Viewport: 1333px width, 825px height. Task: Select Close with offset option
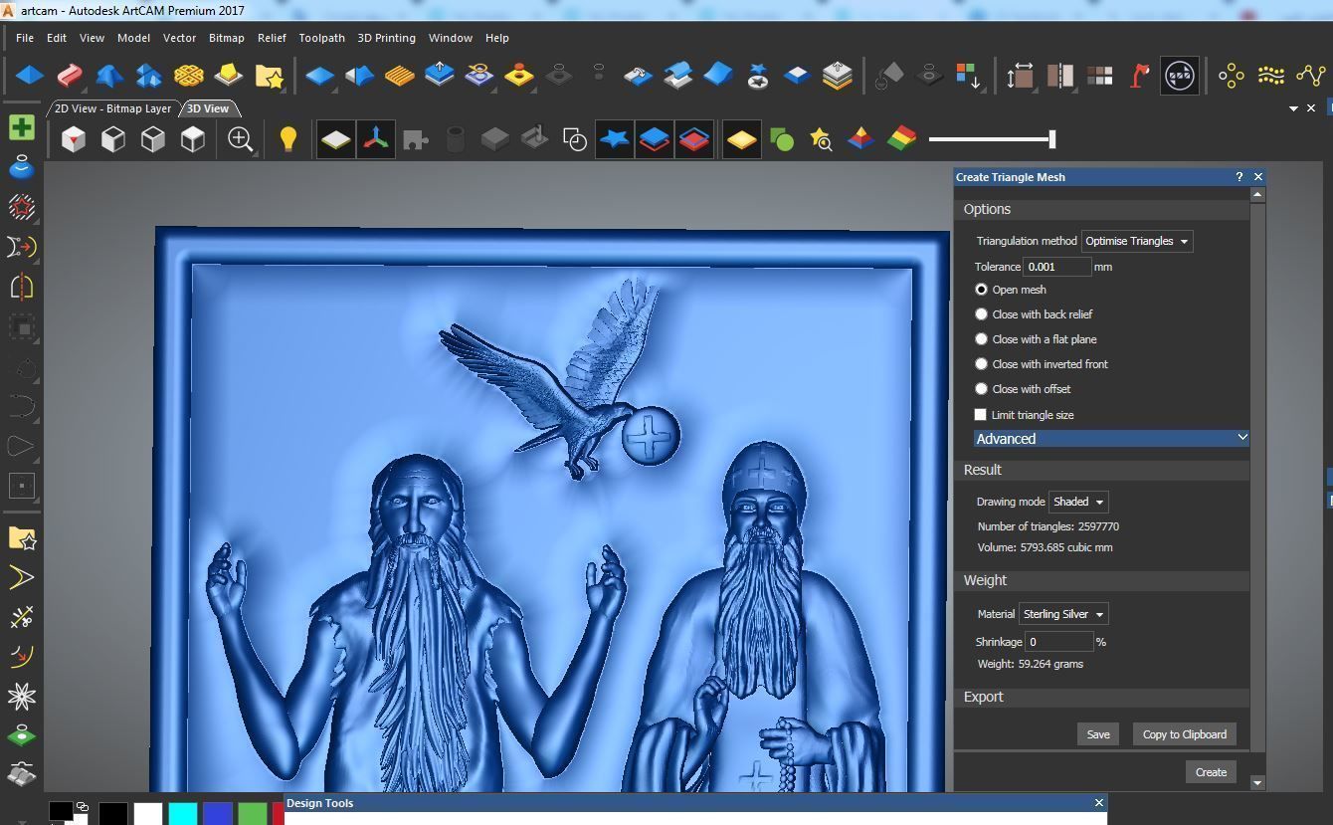point(981,389)
